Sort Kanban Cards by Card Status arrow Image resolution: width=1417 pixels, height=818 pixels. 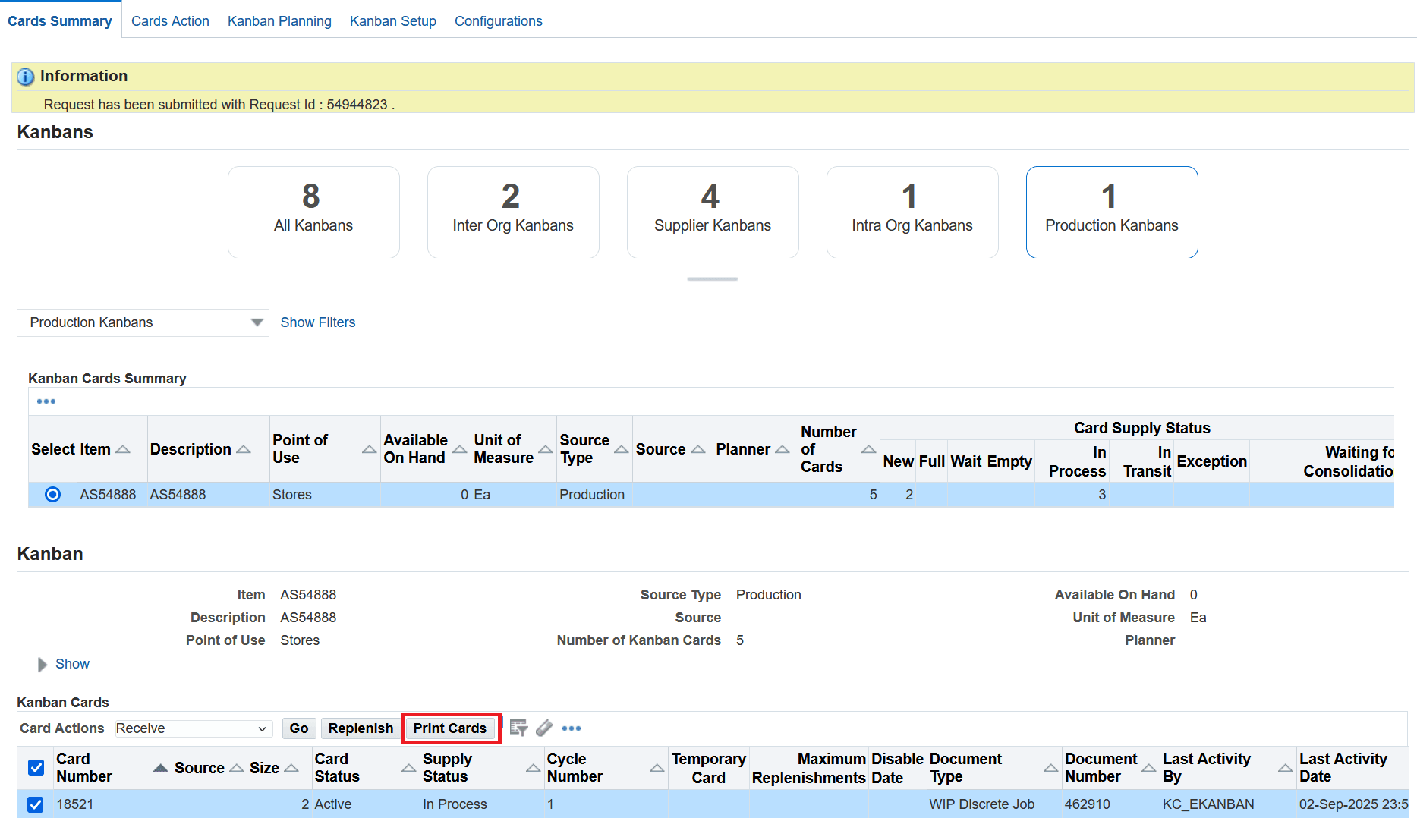pos(408,769)
